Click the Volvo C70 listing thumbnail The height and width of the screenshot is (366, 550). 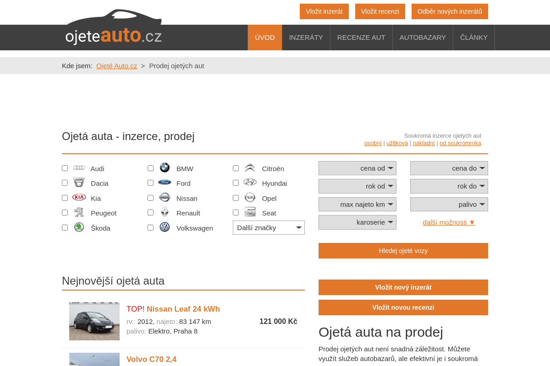click(94, 360)
